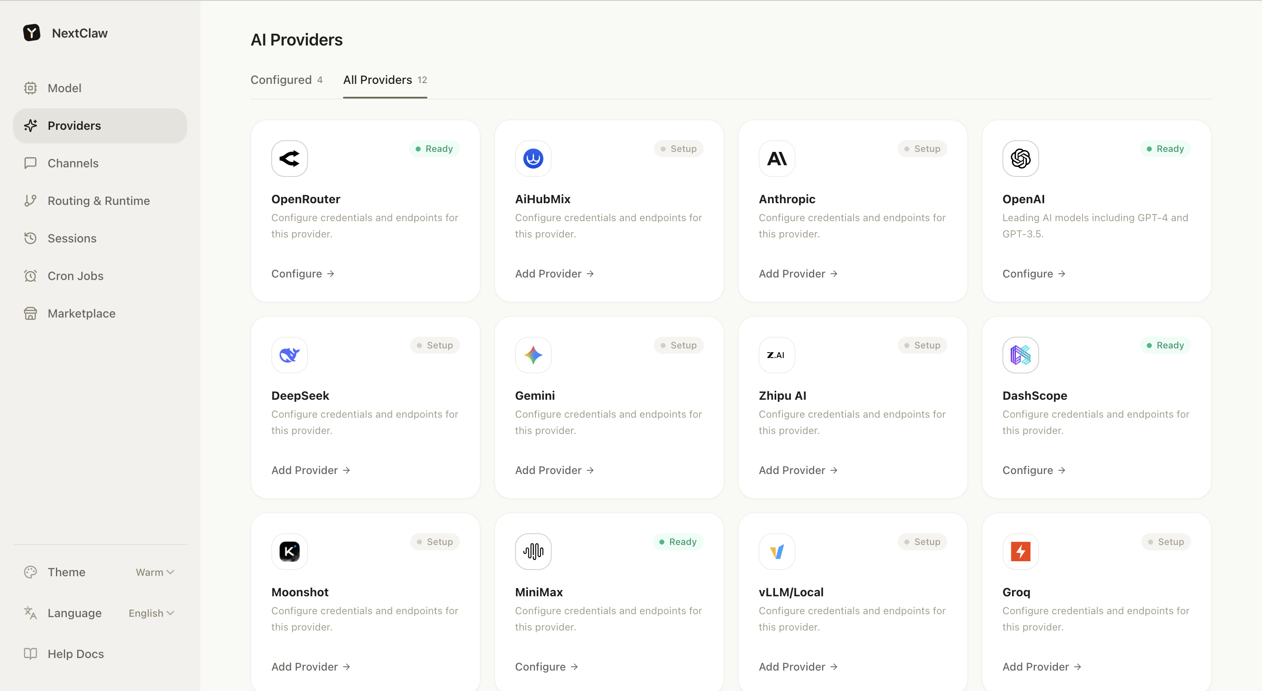The height and width of the screenshot is (691, 1262).
Task: Go to Marketplace section
Action: 81,313
